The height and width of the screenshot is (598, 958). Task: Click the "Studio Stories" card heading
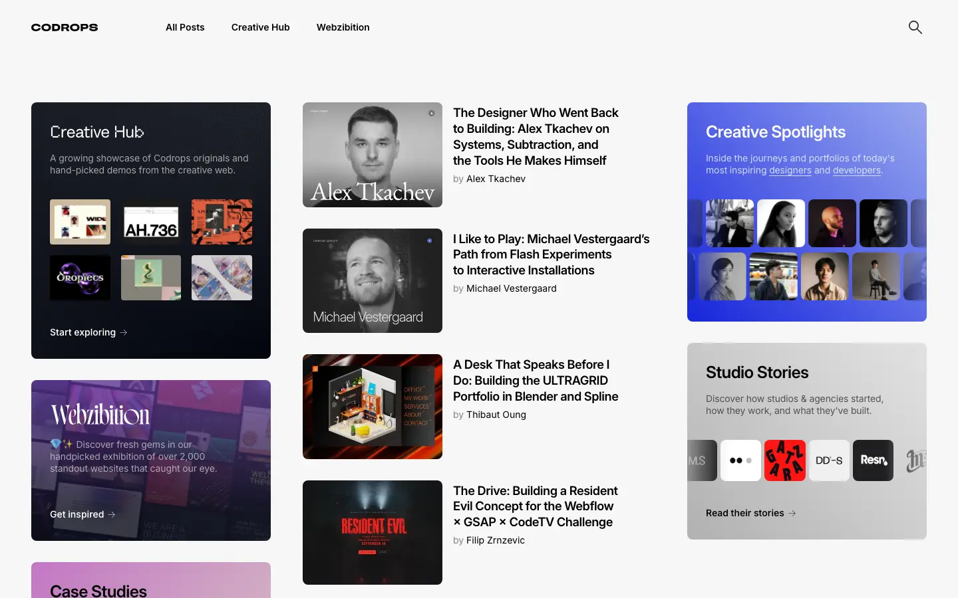(757, 373)
